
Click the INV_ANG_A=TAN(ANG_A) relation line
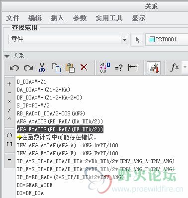[67, 145]
